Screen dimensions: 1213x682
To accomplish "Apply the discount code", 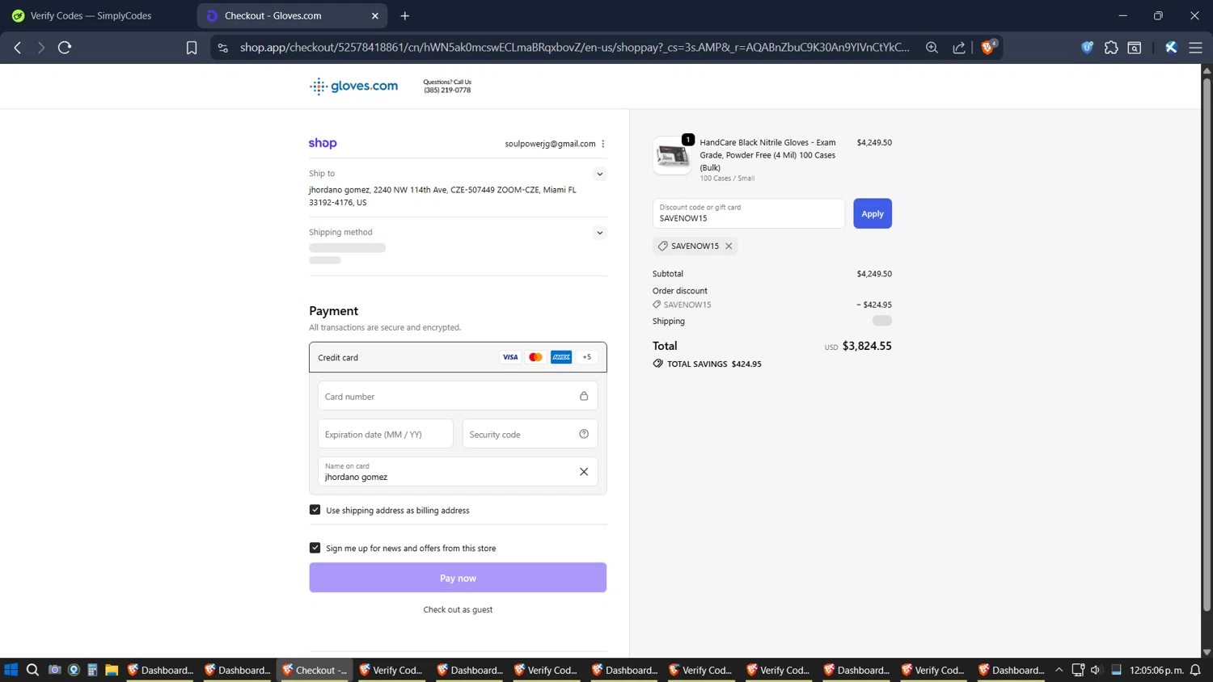I will click(x=873, y=213).
